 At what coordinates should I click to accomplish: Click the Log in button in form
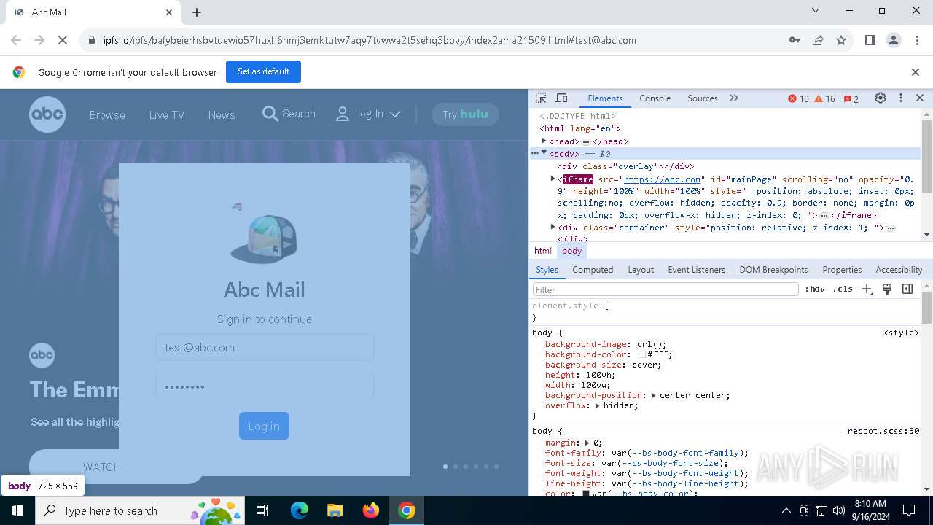264,426
